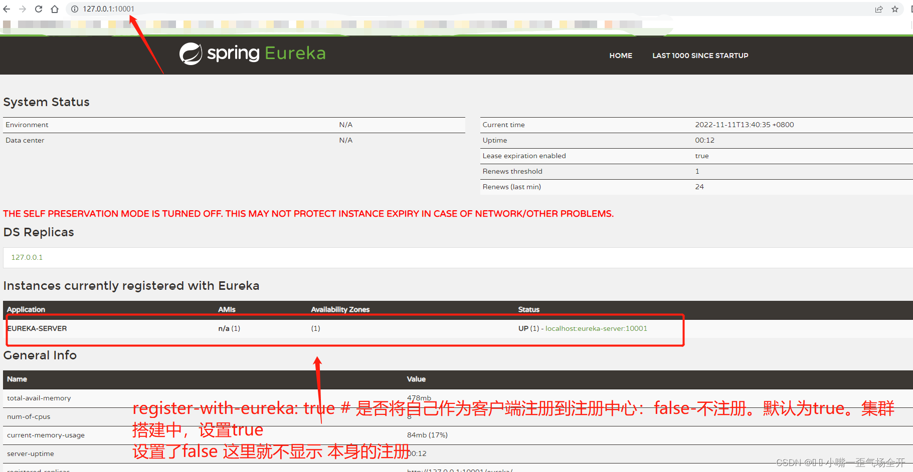Select the Uptime row label
The image size is (913, 472).
pos(495,140)
